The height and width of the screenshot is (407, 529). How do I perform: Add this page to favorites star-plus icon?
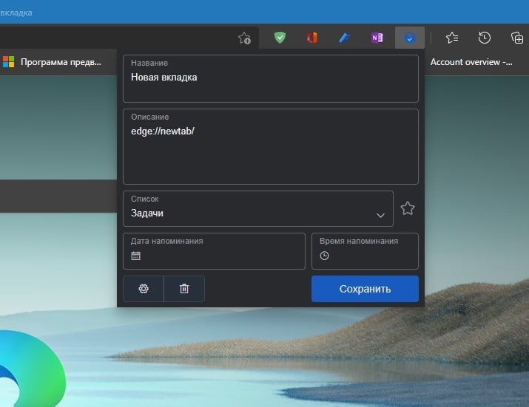click(244, 38)
